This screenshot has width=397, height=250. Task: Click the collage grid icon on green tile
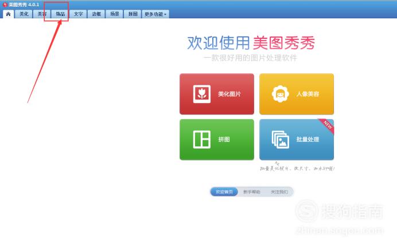click(202, 140)
